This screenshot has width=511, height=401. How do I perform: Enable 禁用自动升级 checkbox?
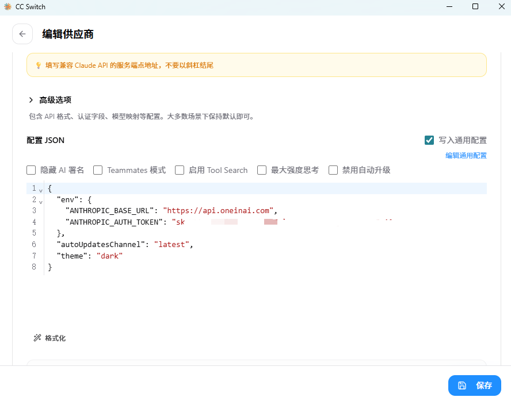[333, 170]
